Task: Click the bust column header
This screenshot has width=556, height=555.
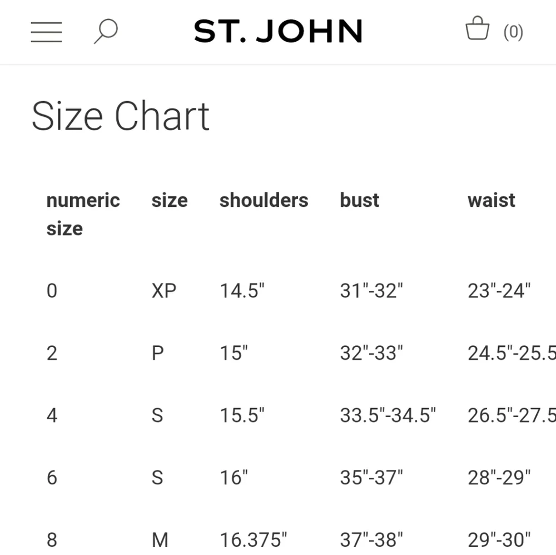Action: coord(359,200)
